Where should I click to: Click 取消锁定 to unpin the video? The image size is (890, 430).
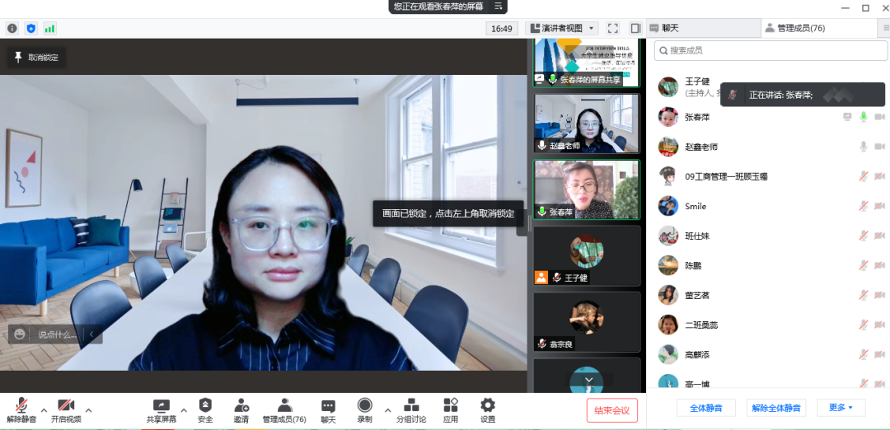tap(36, 58)
